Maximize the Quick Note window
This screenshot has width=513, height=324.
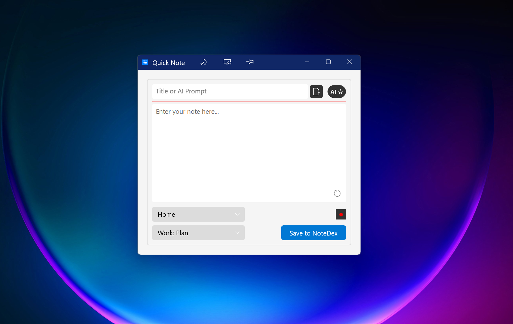pyautogui.click(x=328, y=62)
